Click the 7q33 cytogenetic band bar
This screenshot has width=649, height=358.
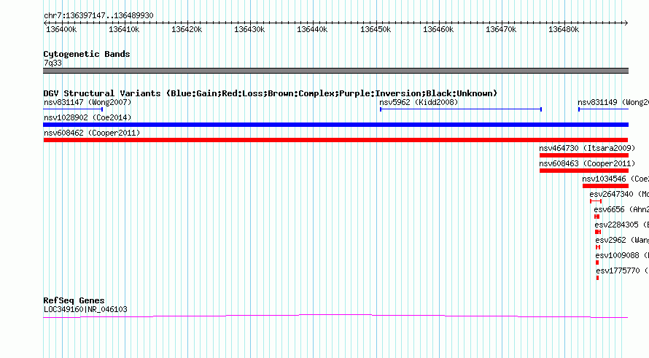click(x=335, y=71)
